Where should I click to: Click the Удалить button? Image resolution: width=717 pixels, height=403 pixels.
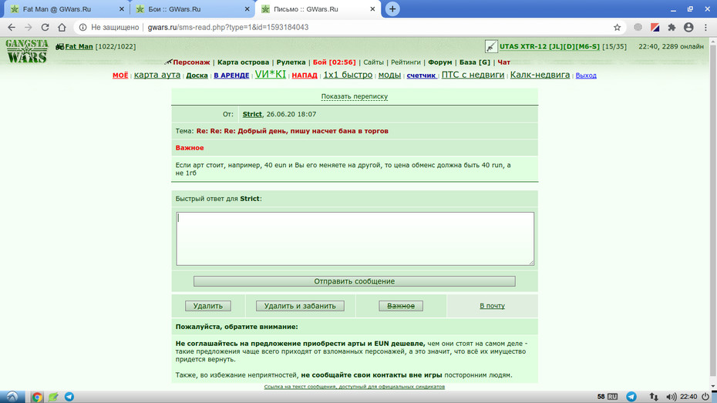pos(207,306)
